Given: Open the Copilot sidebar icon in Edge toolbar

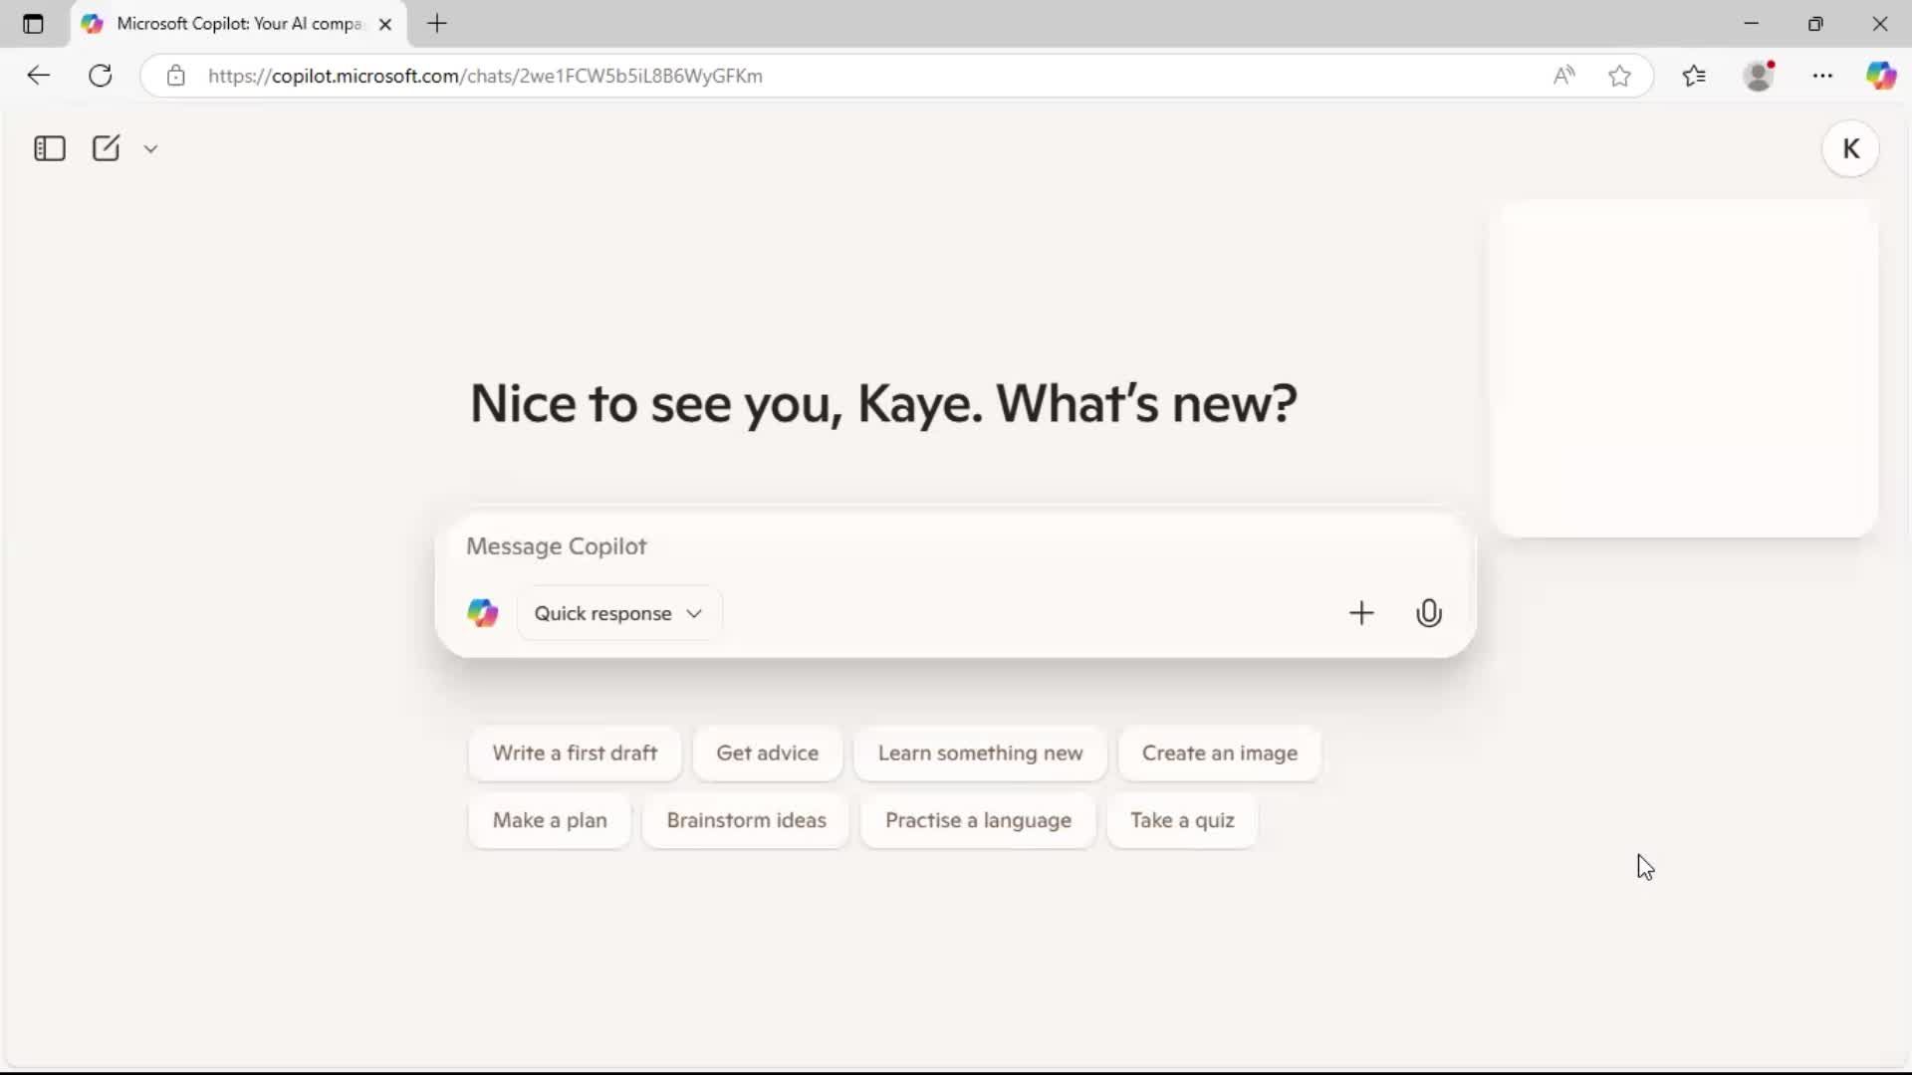Looking at the screenshot, I should (x=1881, y=76).
